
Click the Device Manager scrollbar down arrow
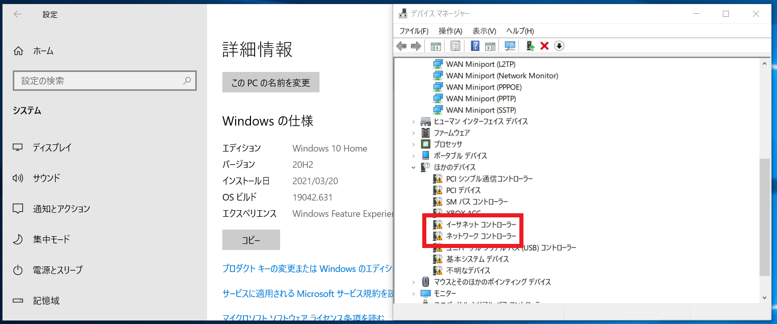[765, 297]
